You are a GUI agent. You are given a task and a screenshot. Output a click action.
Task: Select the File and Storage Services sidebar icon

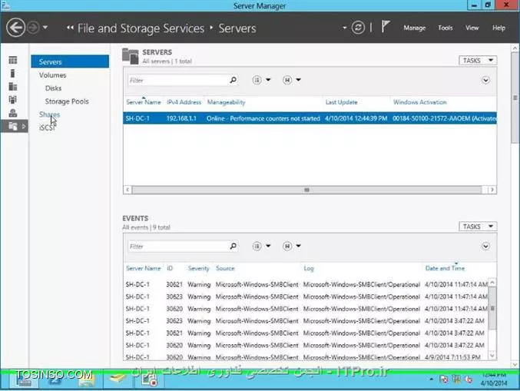13,126
